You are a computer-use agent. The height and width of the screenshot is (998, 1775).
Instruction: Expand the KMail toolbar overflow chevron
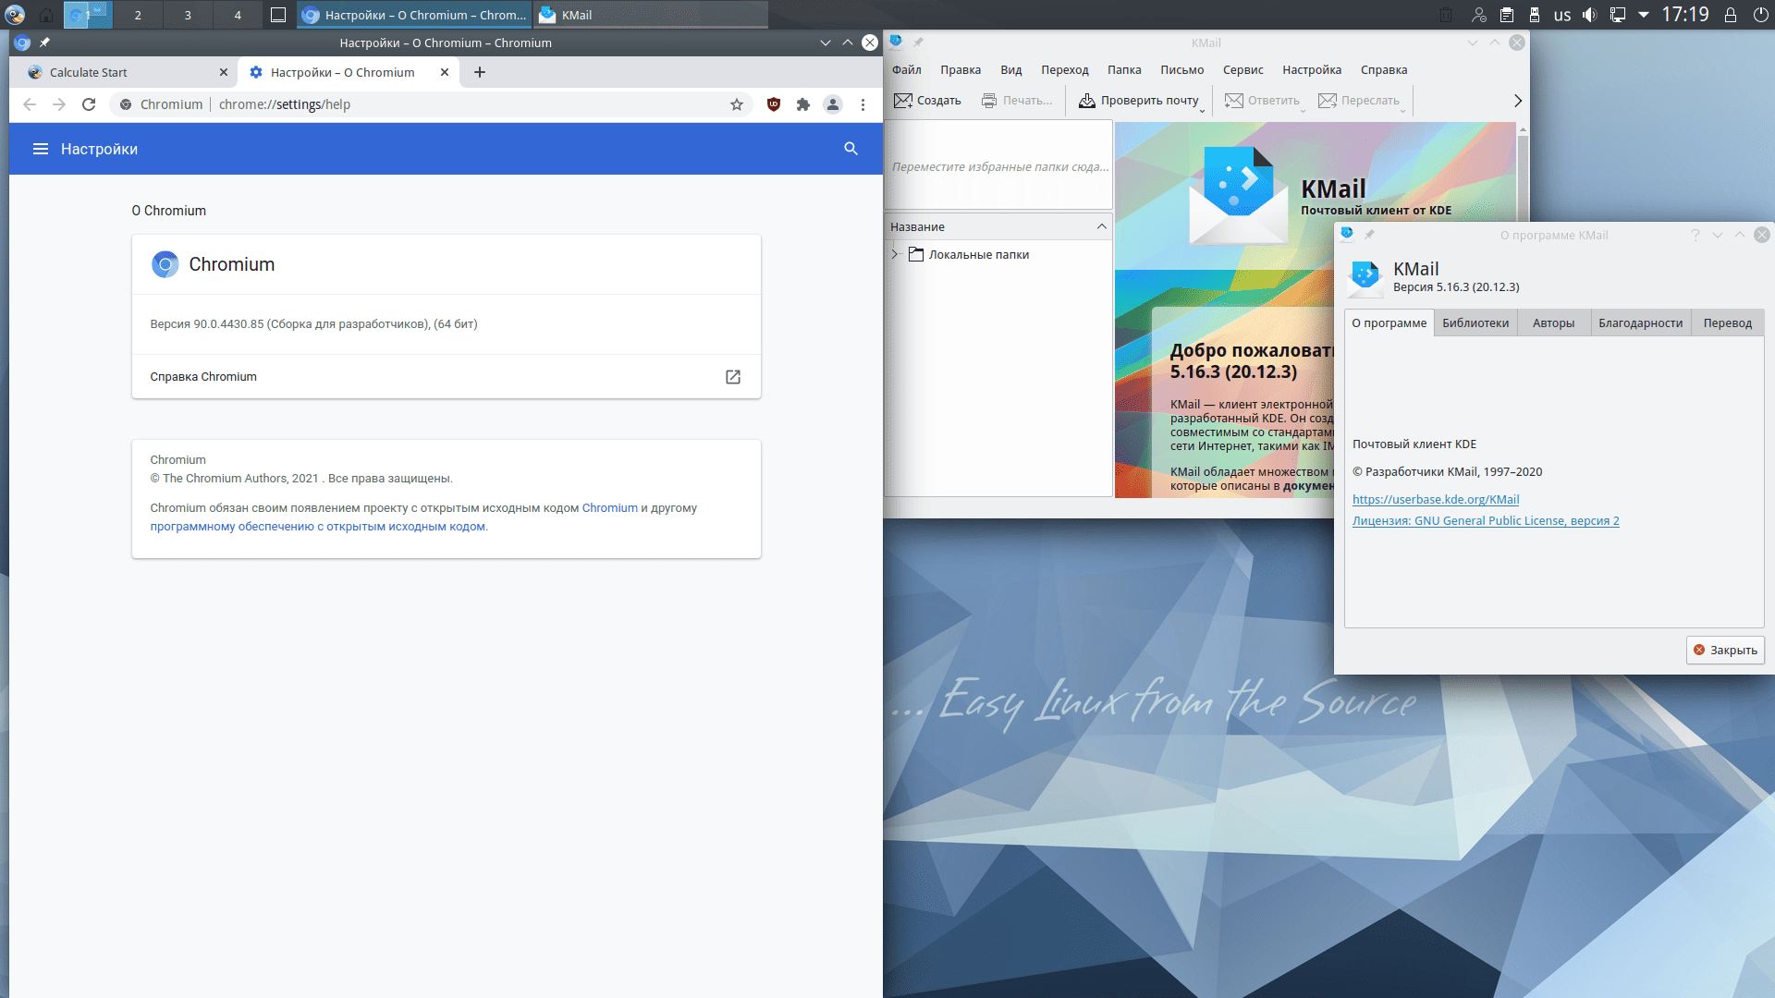1517,101
